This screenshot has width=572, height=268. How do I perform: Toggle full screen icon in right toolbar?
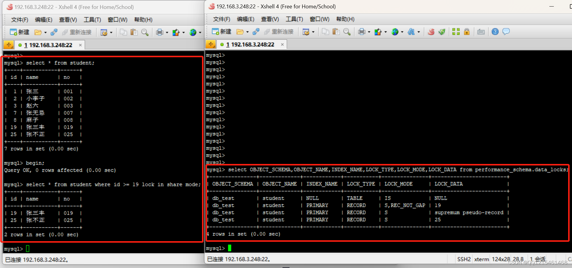[x=456, y=32]
